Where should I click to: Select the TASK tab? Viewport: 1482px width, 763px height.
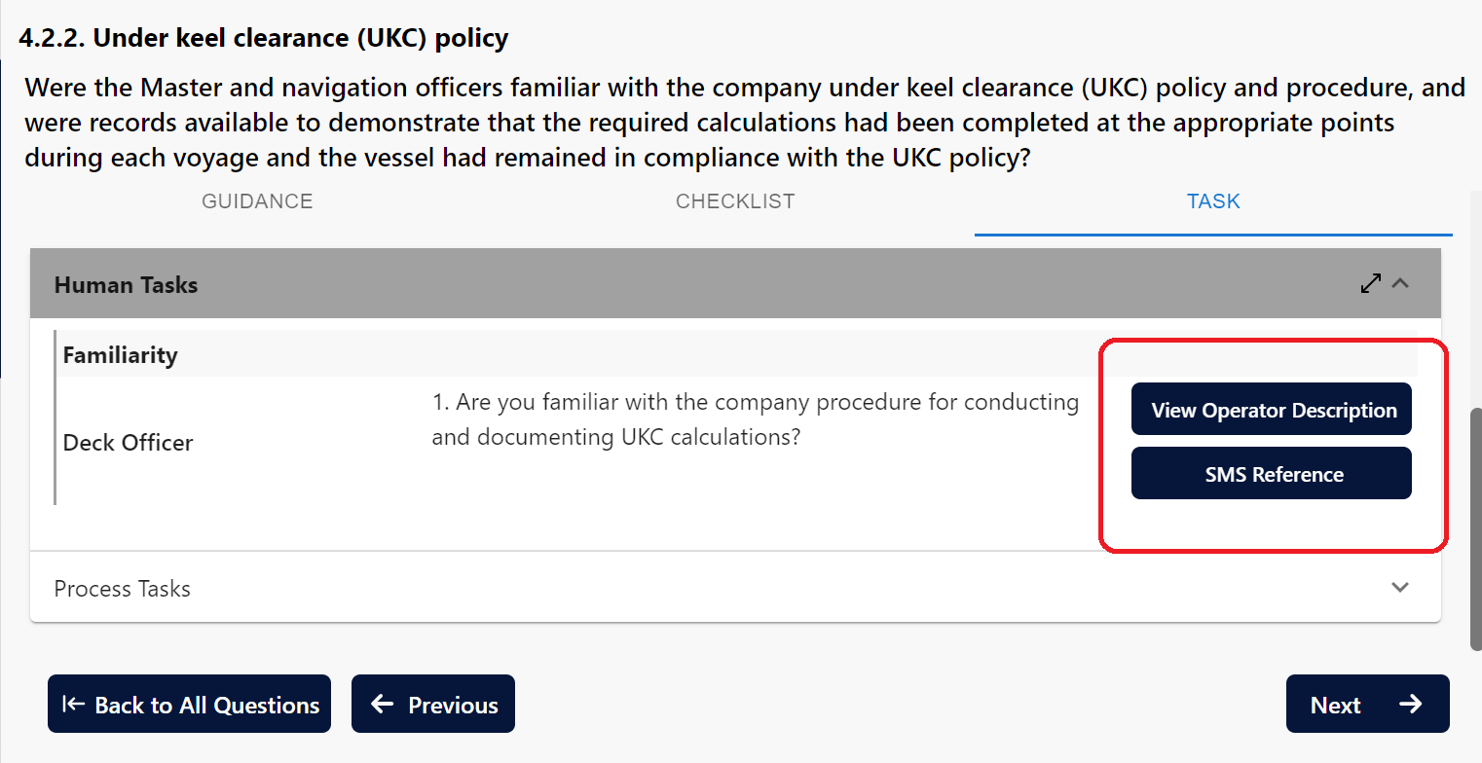pos(1213,201)
